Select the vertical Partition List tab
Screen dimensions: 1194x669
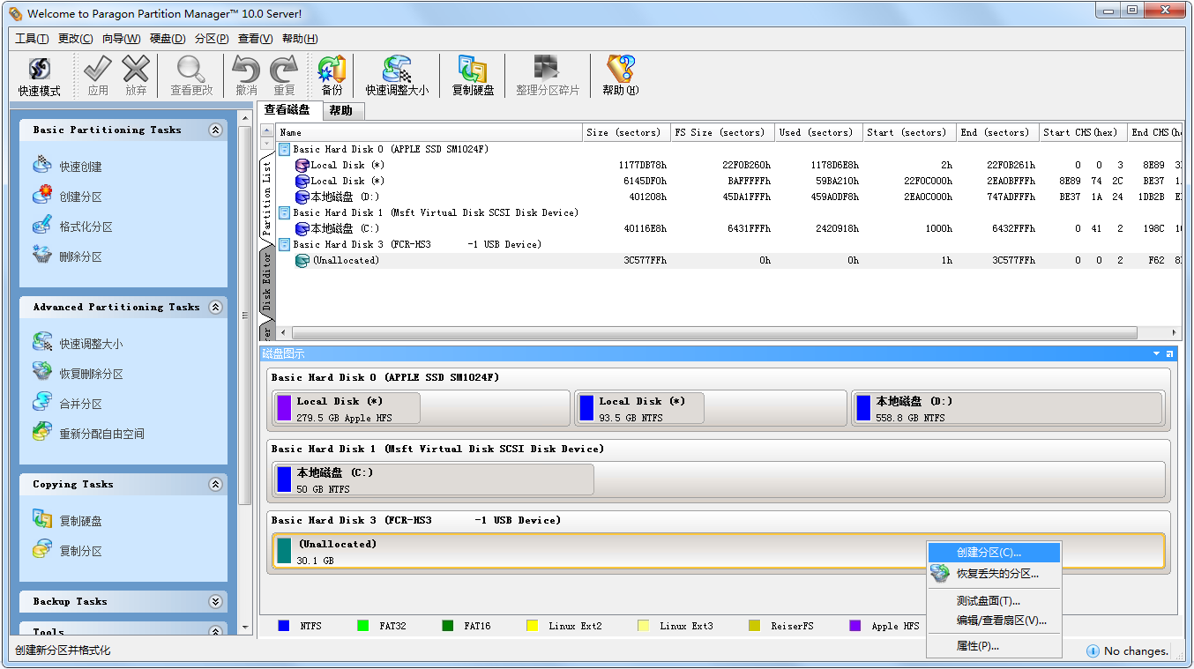pyautogui.click(x=267, y=198)
